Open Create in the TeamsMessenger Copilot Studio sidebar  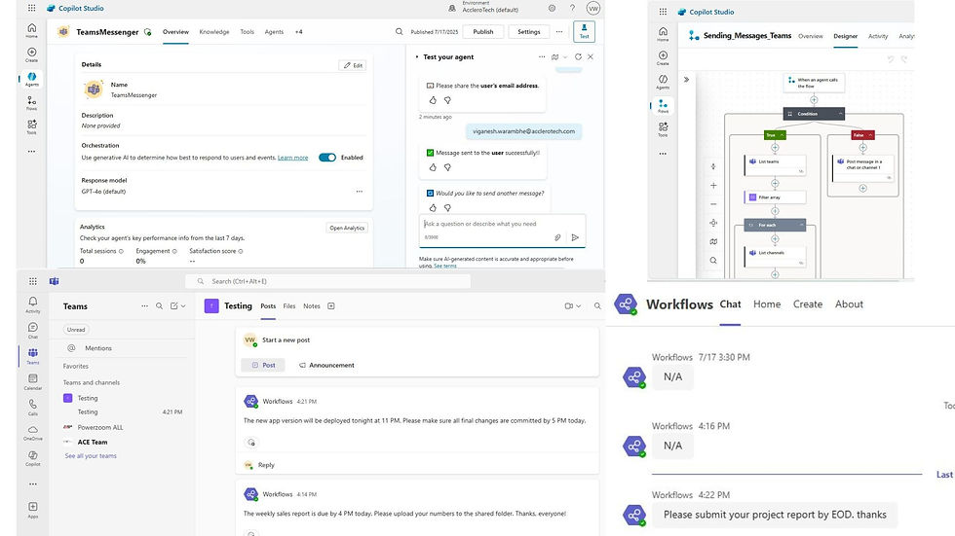click(31, 54)
